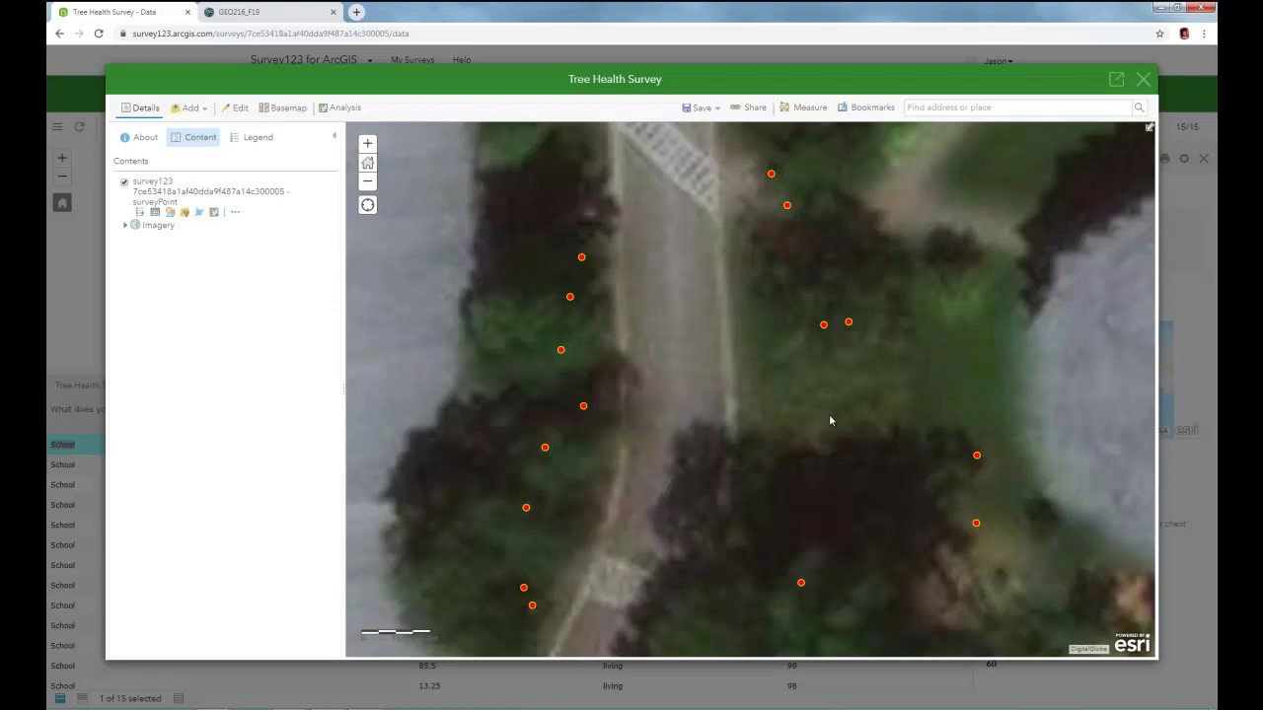This screenshot has height=710, width=1263.
Task: Click the browser address bar
Action: 631,34
